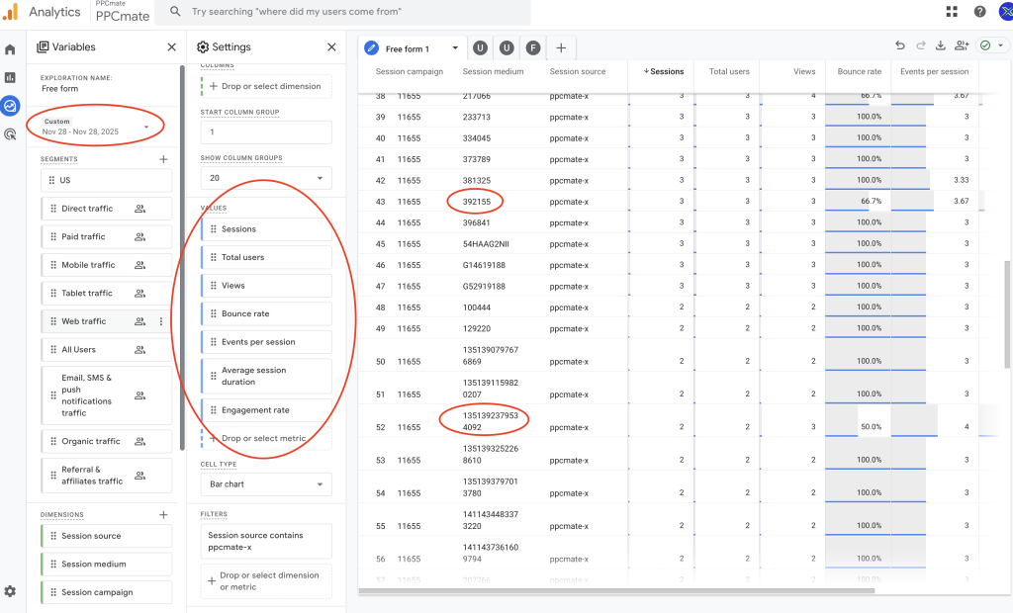Close the Settings panel
This screenshot has height=613, width=1013.
[x=331, y=46]
